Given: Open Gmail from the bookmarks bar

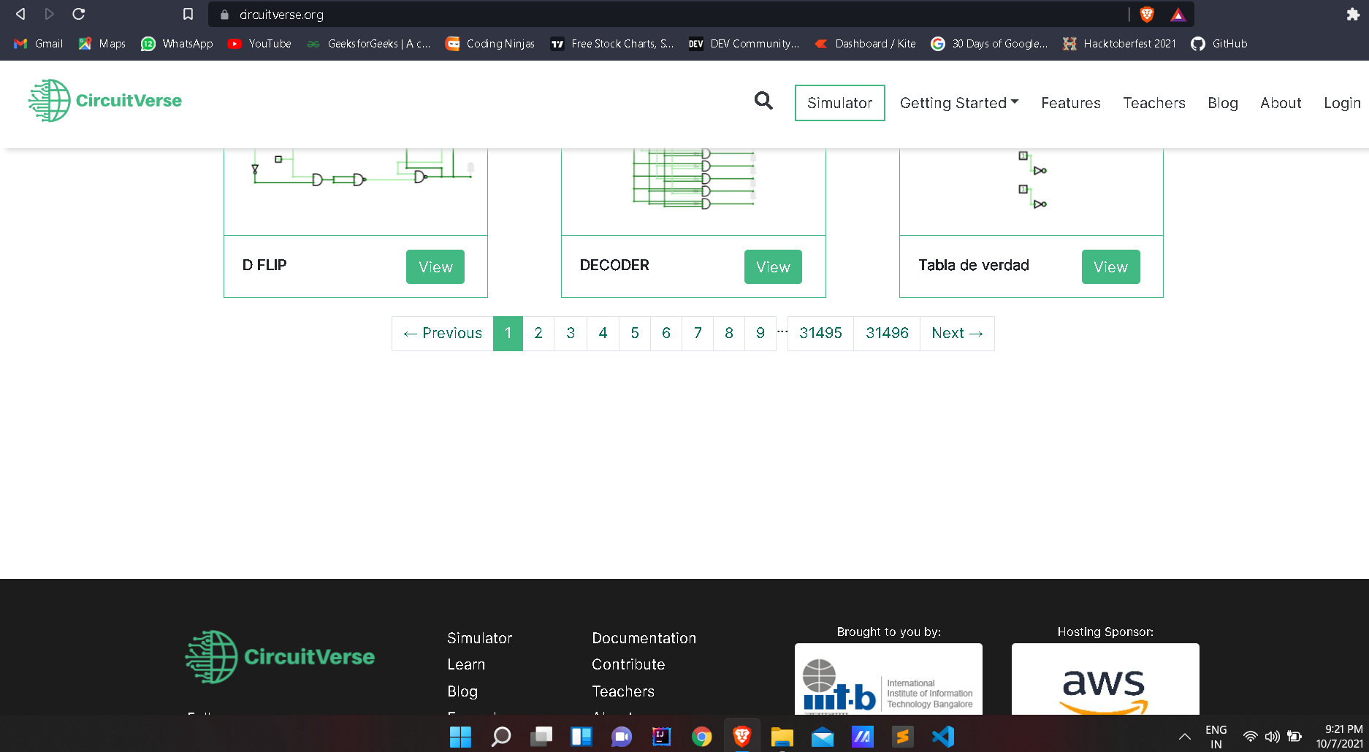Looking at the screenshot, I should (37, 43).
